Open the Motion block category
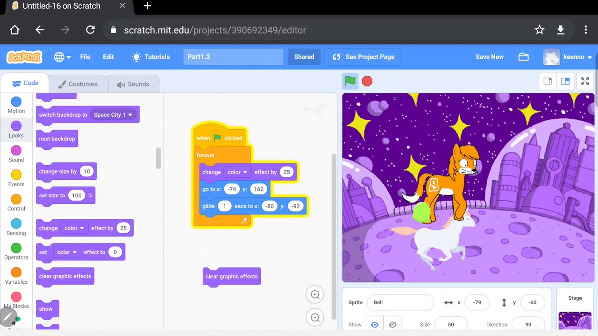Image resolution: width=598 pixels, height=336 pixels. pyautogui.click(x=16, y=105)
